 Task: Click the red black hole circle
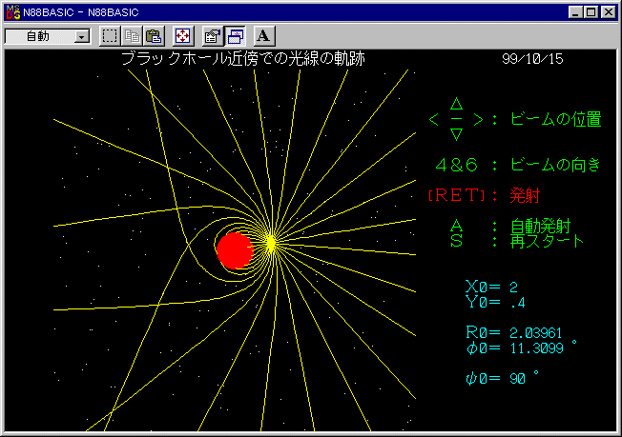coord(234,250)
